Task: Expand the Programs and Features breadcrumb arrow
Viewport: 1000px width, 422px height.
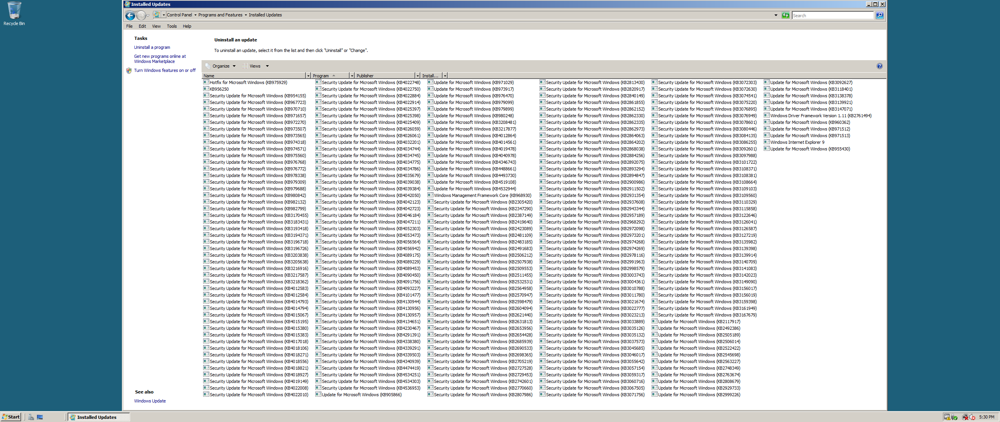Action: click(x=246, y=15)
